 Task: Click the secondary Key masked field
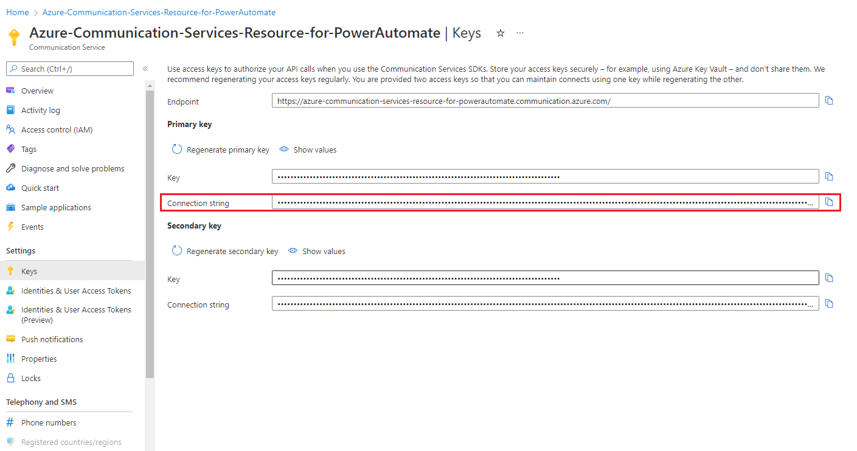point(546,278)
